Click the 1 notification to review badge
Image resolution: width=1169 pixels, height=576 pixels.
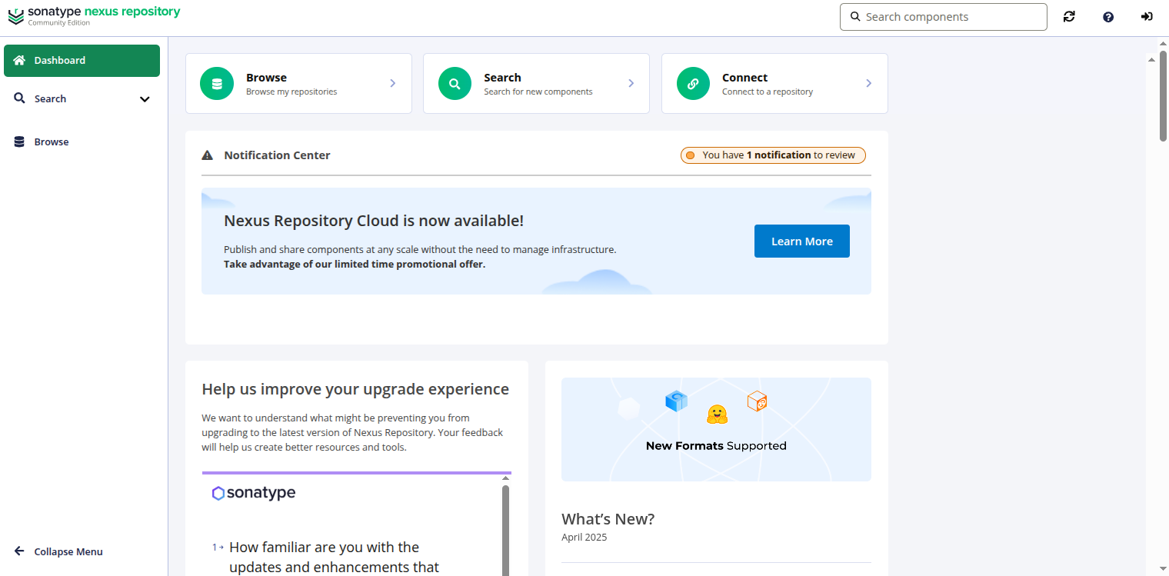(773, 155)
